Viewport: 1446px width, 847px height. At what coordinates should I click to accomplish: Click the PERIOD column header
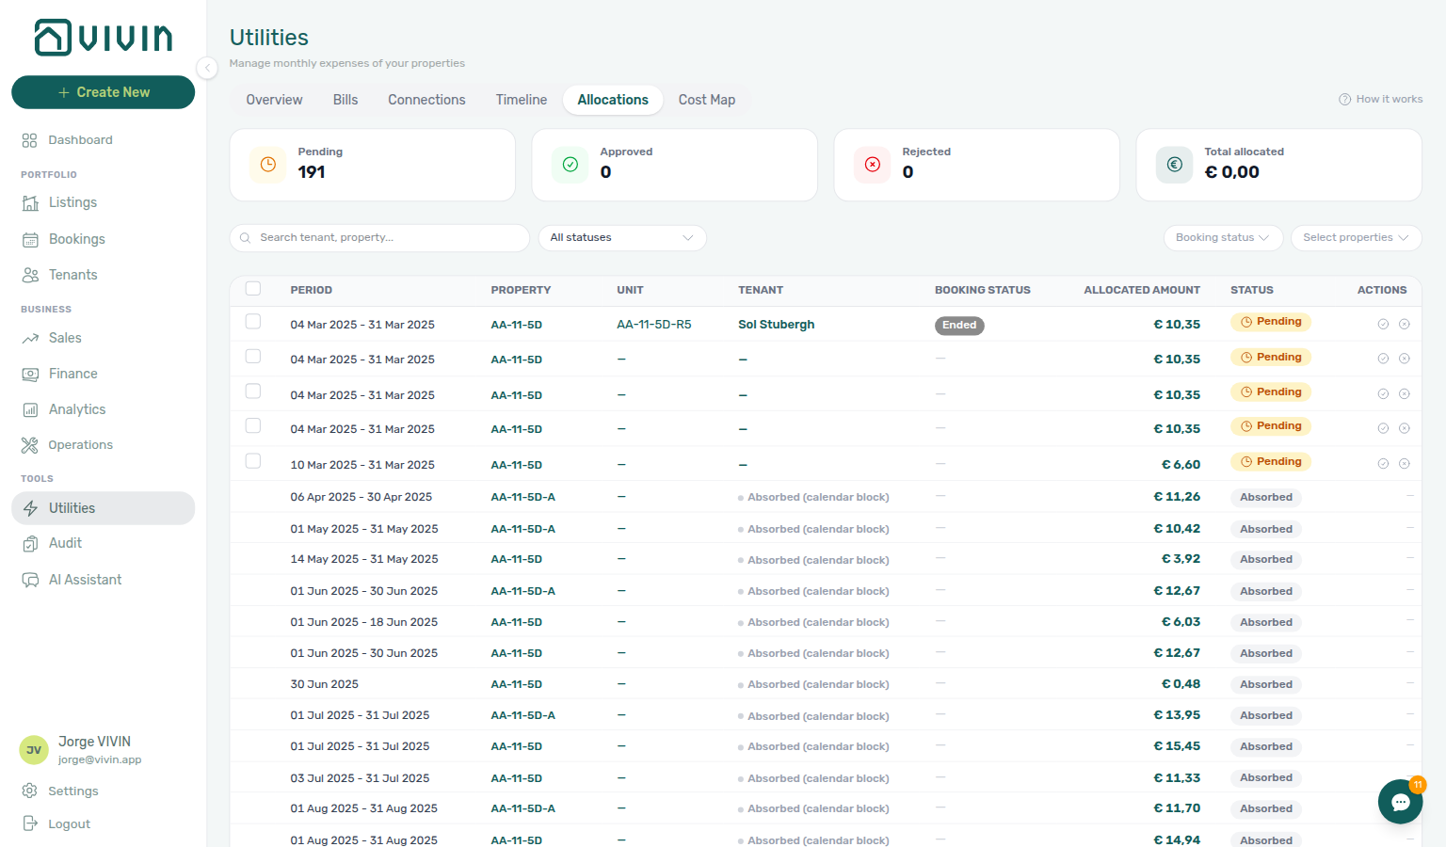click(x=311, y=290)
